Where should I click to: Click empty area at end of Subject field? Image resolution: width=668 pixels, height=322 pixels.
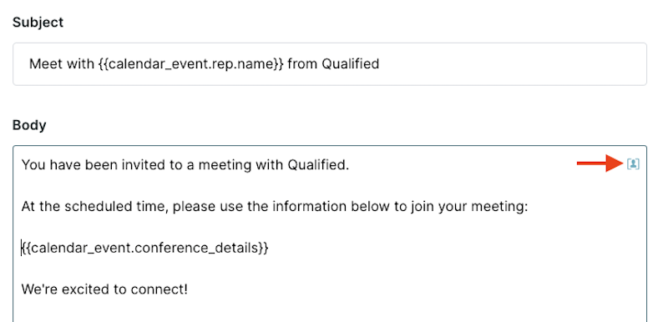(511, 64)
